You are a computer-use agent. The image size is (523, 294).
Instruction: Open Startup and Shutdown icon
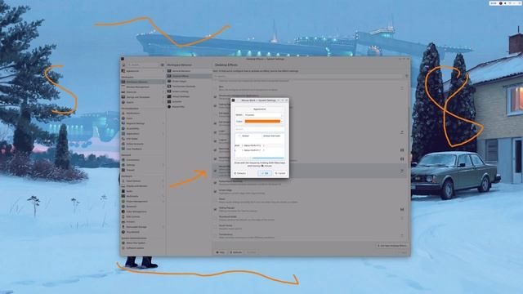(x=123, y=97)
